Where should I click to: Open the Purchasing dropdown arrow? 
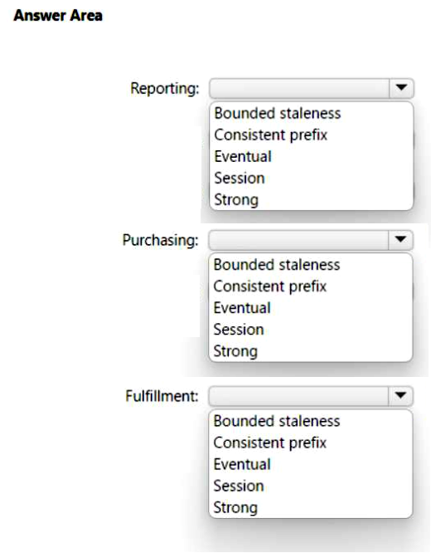(x=400, y=240)
